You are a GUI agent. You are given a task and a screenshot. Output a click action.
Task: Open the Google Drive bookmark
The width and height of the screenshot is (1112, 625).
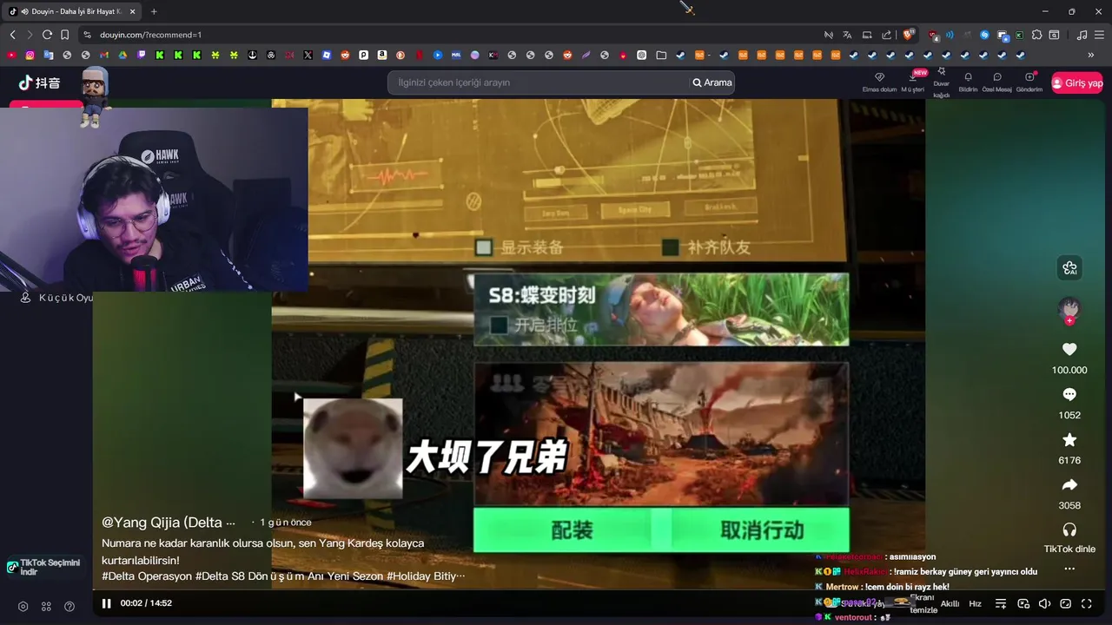(x=122, y=55)
